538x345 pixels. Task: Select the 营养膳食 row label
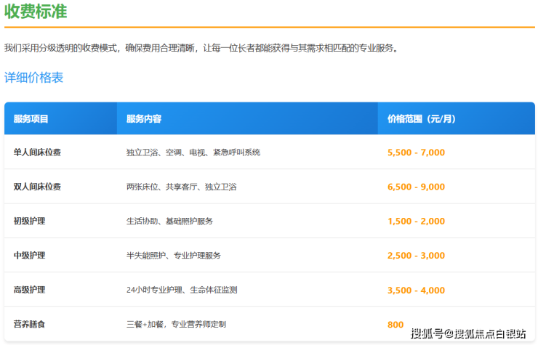pos(29,324)
